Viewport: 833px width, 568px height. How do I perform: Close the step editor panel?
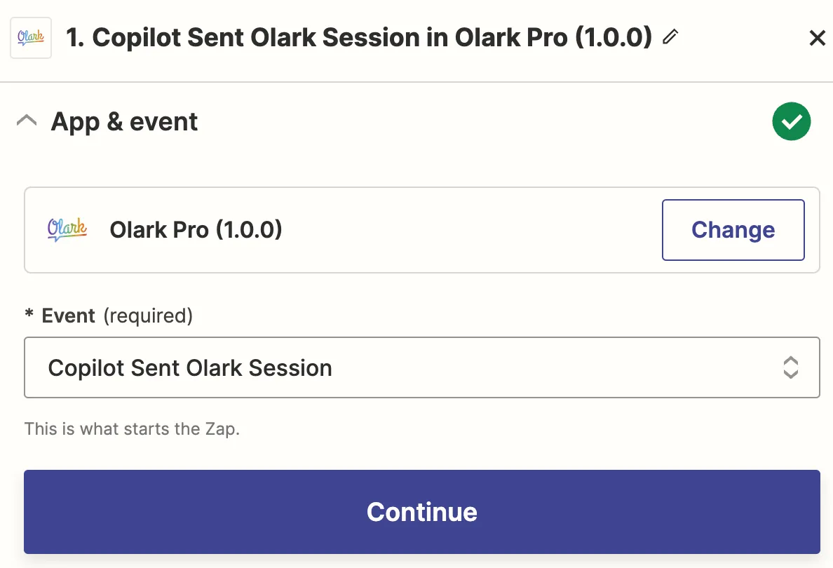pyautogui.click(x=817, y=38)
